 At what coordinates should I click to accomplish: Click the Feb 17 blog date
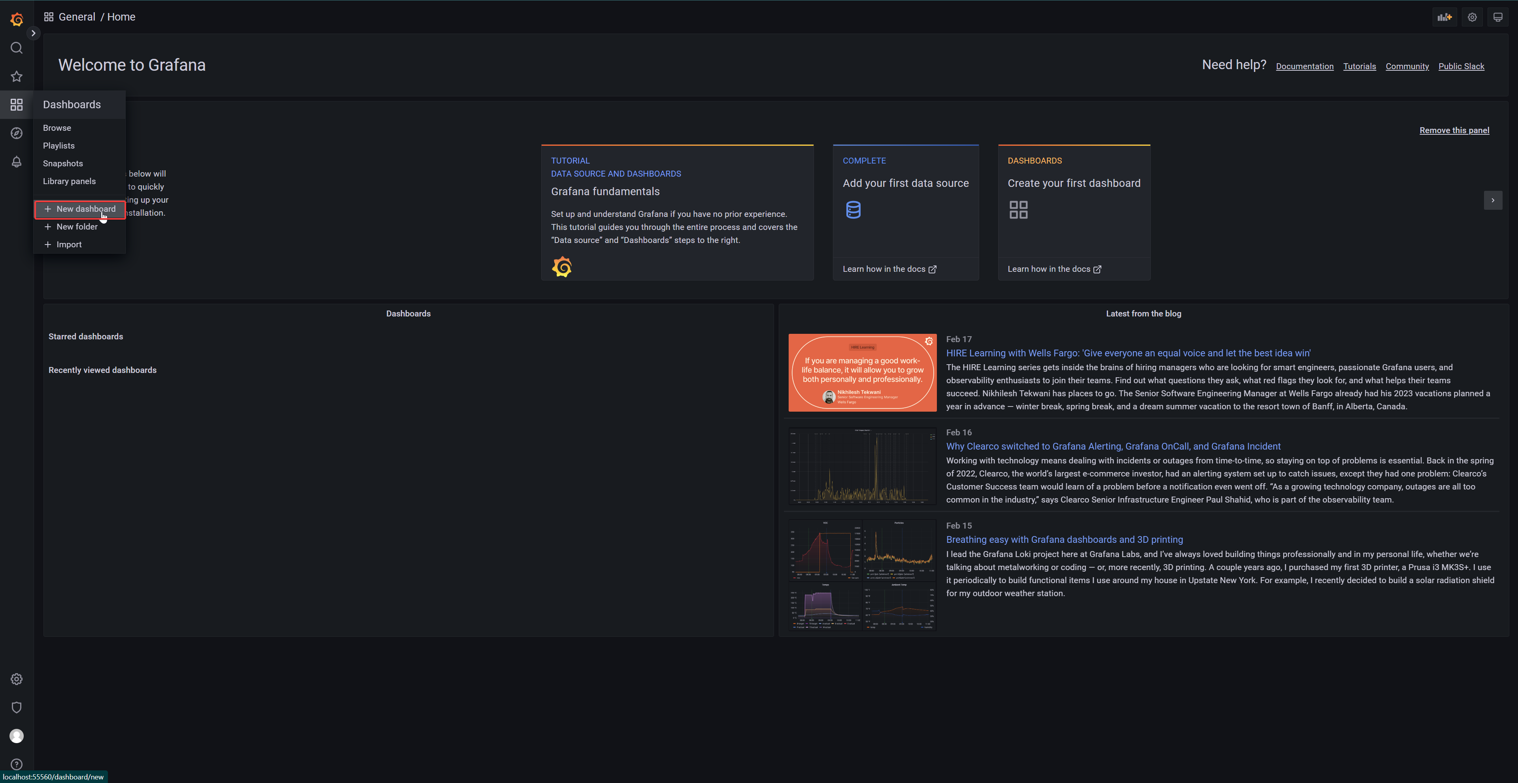click(959, 339)
